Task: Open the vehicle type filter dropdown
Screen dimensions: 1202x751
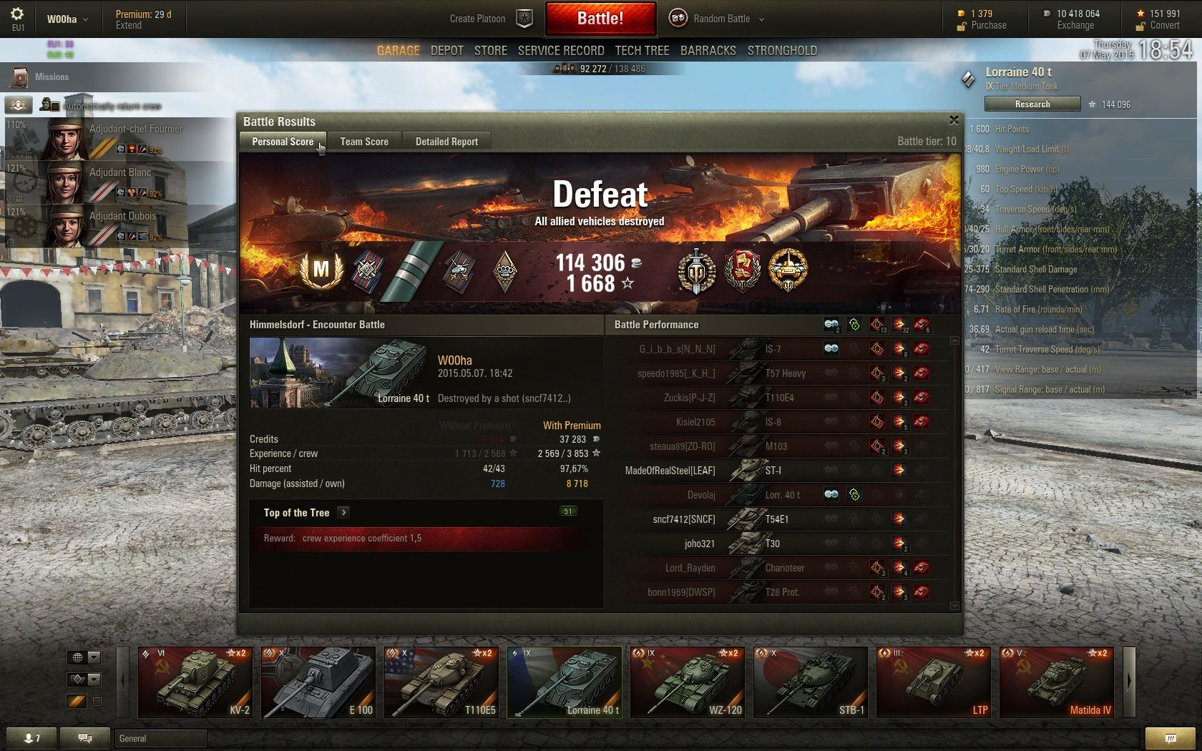Action: pyautogui.click(x=84, y=679)
